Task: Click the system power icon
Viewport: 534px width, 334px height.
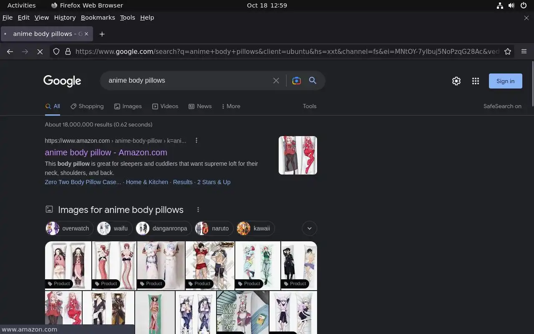Action: coord(524,5)
